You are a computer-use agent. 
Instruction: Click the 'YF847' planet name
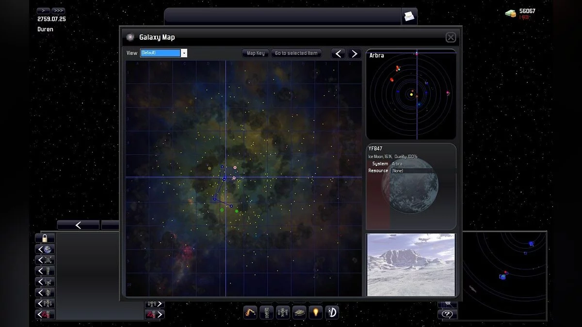coord(375,149)
